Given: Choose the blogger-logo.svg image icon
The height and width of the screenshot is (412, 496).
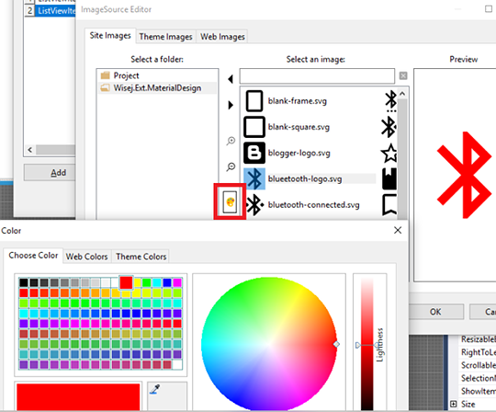Looking at the screenshot, I should tap(254, 153).
